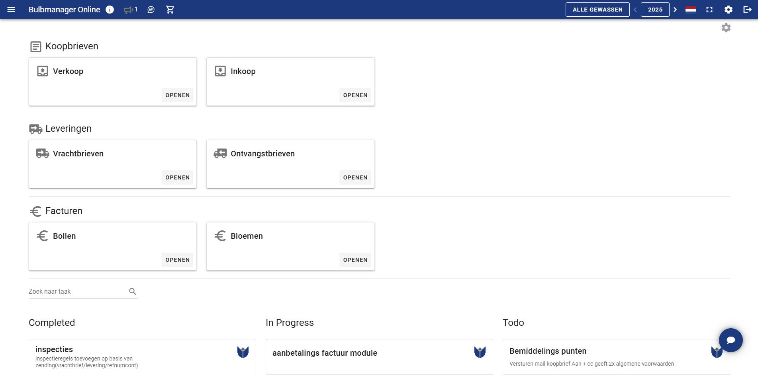Click the info icon beside Bulbmanager Online
This screenshot has width=758, height=376.
click(110, 10)
